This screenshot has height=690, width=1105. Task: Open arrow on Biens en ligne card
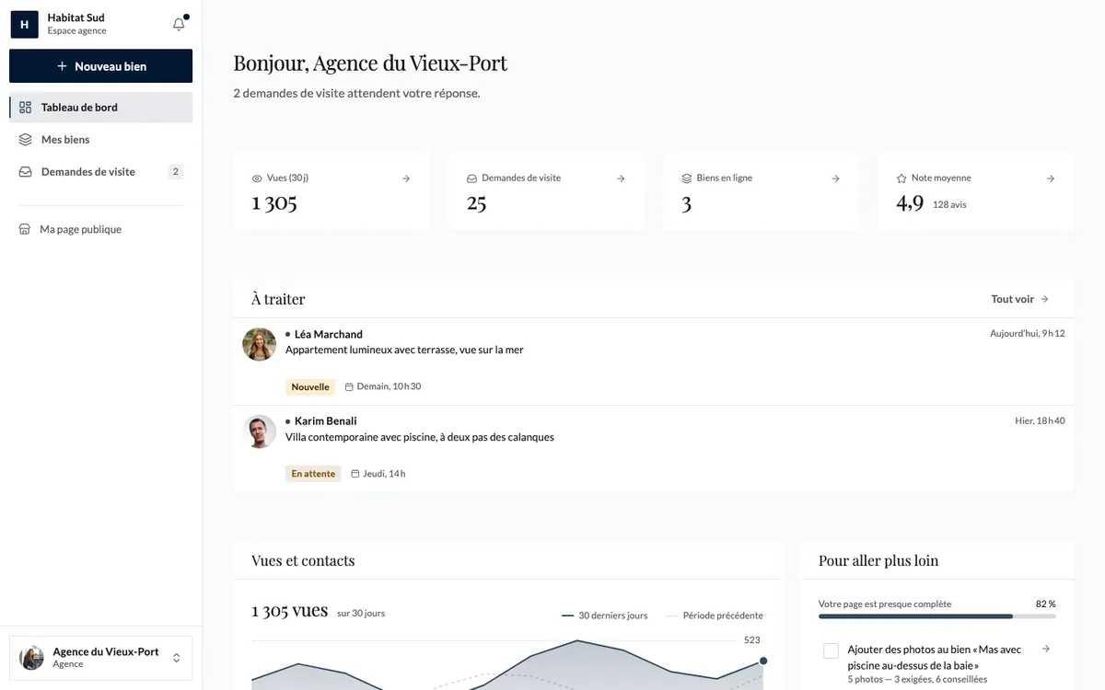pyautogui.click(x=835, y=178)
